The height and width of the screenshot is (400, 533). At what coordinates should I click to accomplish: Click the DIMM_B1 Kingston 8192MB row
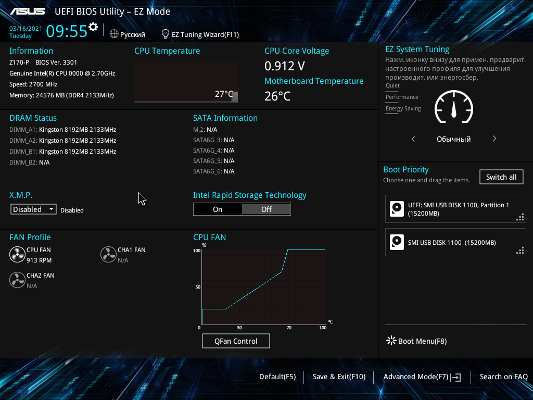[63, 152]
